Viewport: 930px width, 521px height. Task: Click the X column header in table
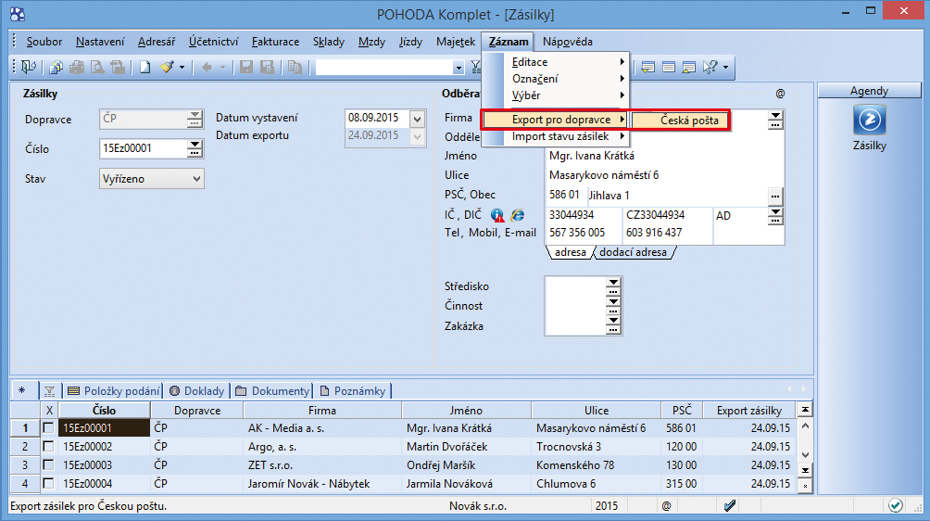click(x=49, y=410)
